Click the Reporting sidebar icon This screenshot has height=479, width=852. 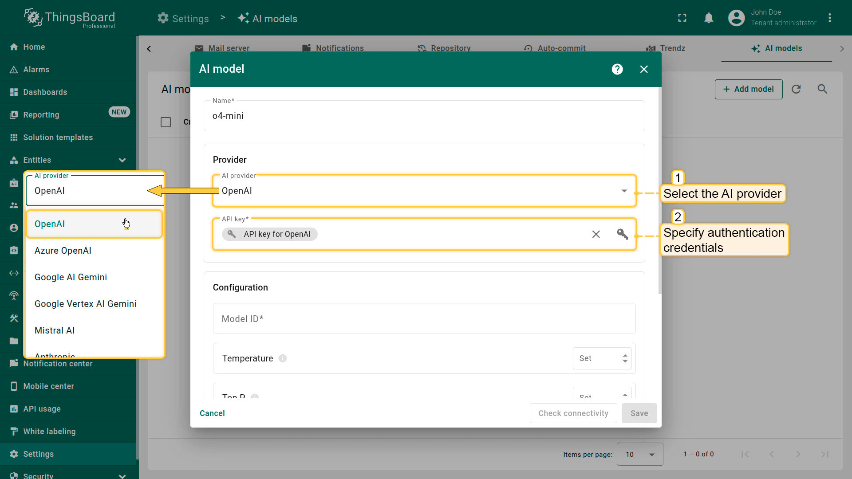point(14,115)
